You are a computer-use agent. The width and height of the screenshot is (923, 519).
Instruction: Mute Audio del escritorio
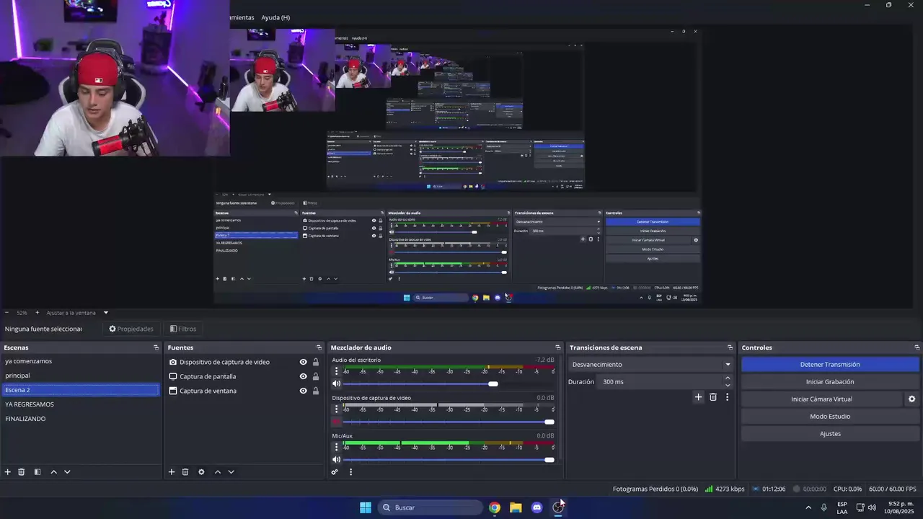click(x=336, y=383)
